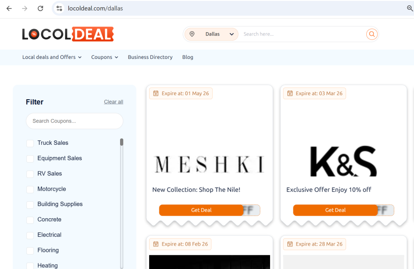
Task: Open the Dallas location dropdown
Action: click(232, 34)
